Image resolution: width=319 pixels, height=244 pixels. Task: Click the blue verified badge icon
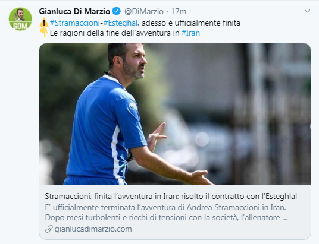pos(117,11)
